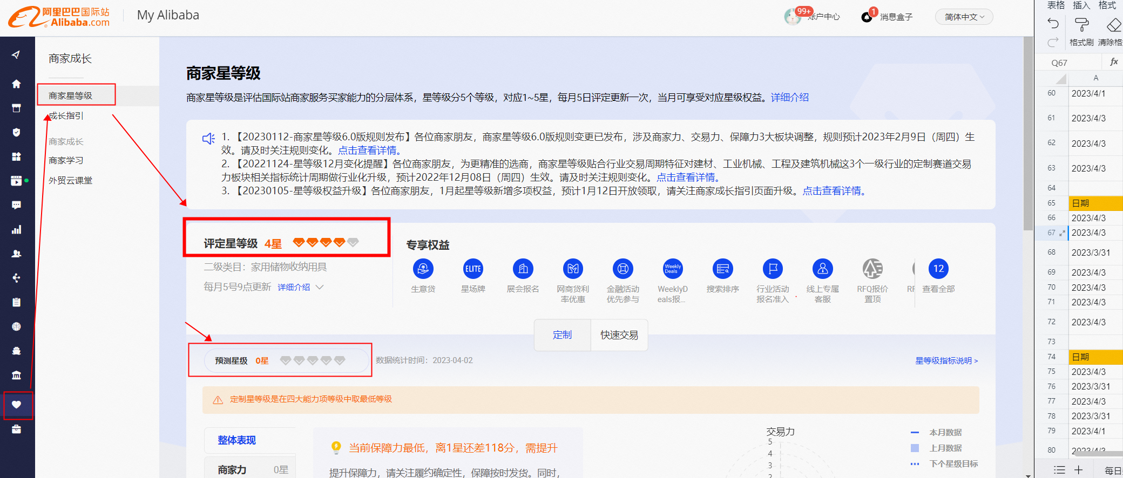Open the 展会报名 benefit icon
Image resolution: width=1123 pixels, height=478 pixels.
[523, 269]
